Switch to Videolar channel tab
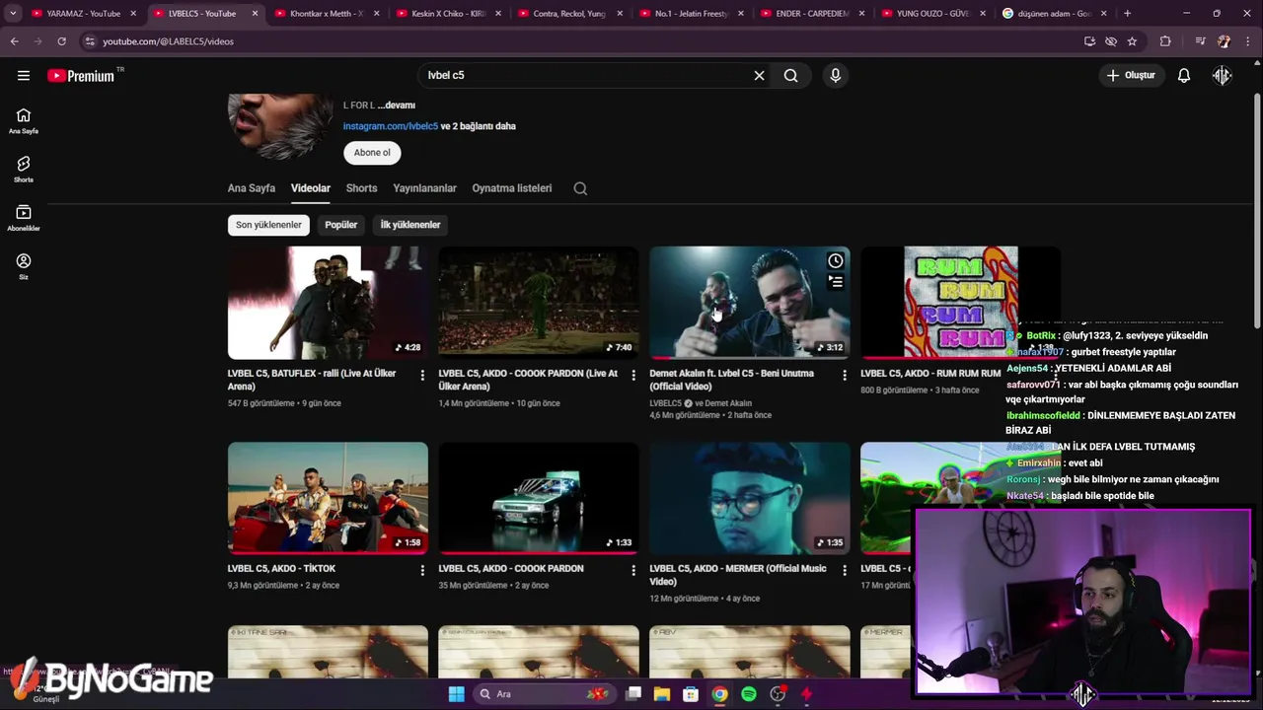 point(311,188)
